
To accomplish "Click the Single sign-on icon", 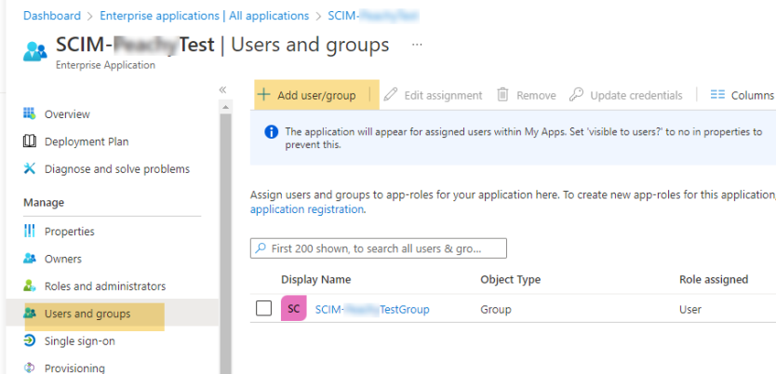I will click(29, 341).
